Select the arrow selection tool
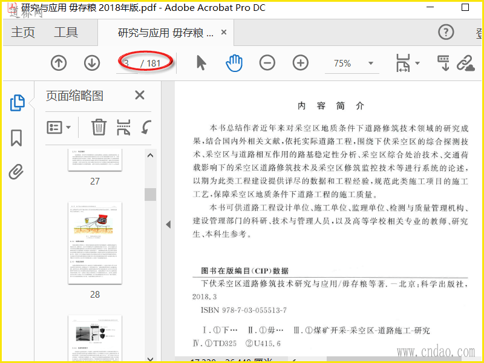Image resolution: width=484 pixels, height=363 pixels. [201, 63]
